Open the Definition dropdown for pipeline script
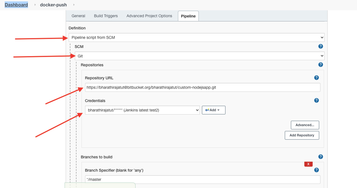Screen dimensions: 357x188 pos(196,37)
